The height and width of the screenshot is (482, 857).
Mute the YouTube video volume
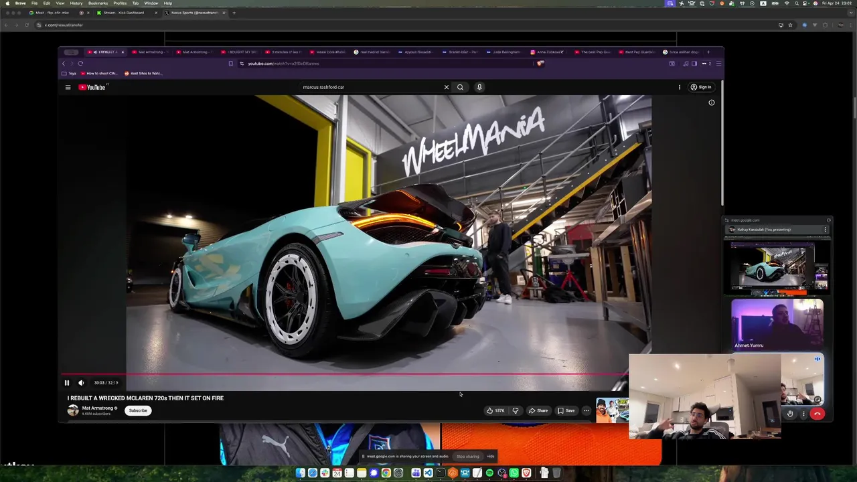(81, 383)
